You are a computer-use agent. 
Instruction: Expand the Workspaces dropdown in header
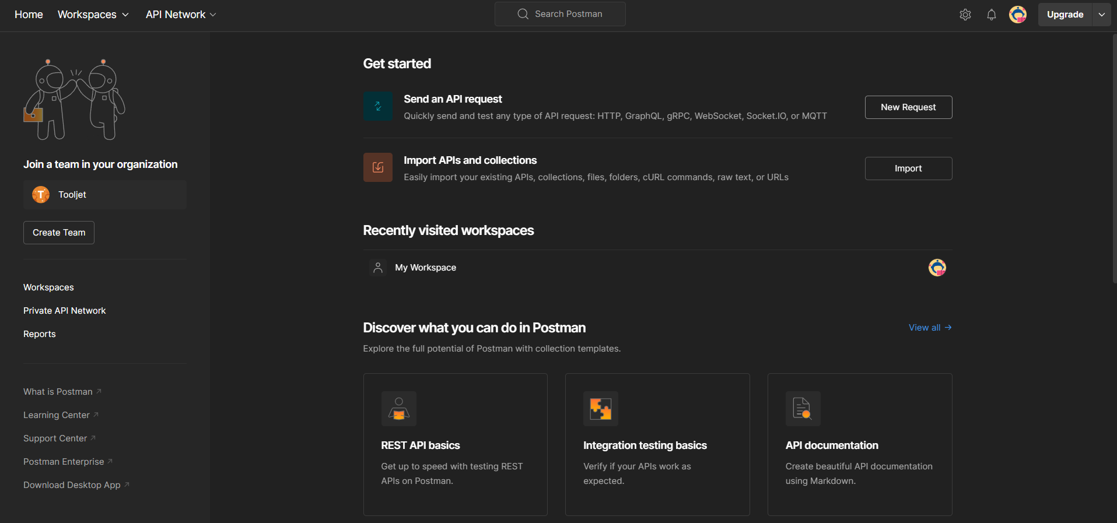(93, 15)
